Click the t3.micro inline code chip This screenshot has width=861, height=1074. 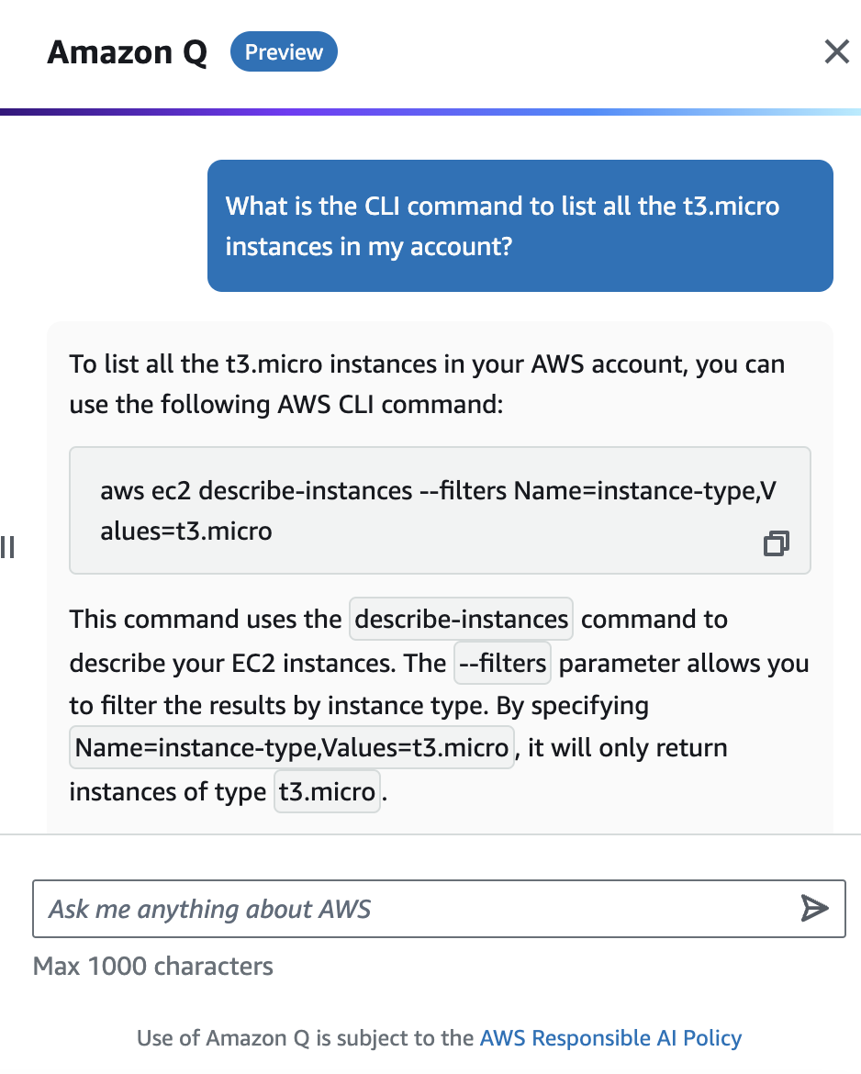click(327, 792)
